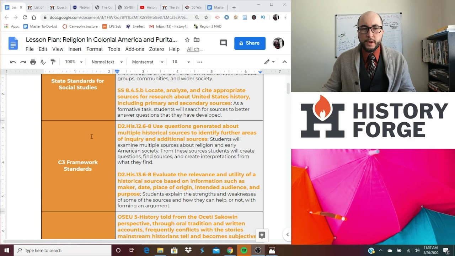
Task: Open the editing mode pencil dropdown
Action: tap(269, 62)
